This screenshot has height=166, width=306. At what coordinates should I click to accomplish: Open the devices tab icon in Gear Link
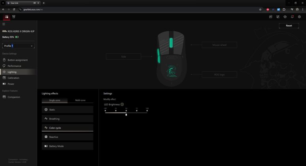[x=6, y=17]
